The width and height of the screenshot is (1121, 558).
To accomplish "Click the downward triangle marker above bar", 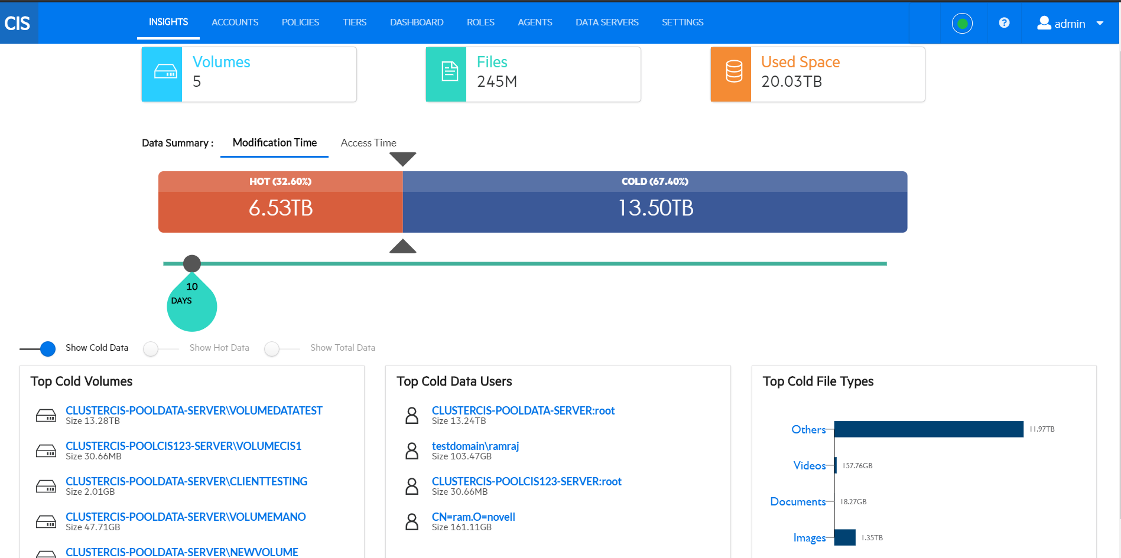I will 403,159.
